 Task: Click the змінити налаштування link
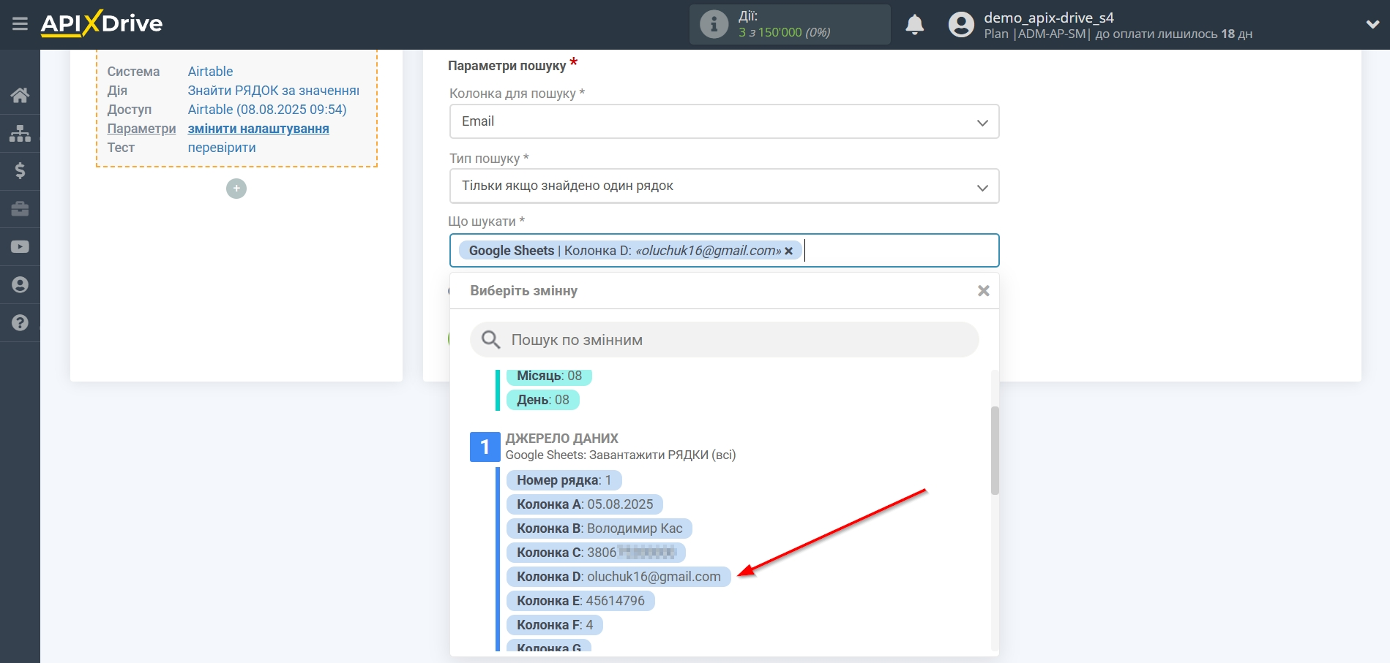(258, 129)
